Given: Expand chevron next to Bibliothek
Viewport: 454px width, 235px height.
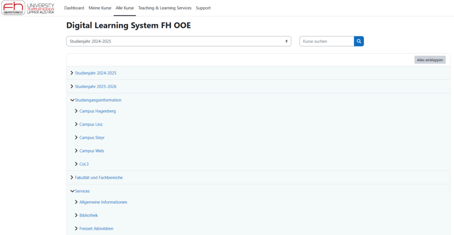Looking at the screenshot, I should pyautogui.click(x=76, y=216).
